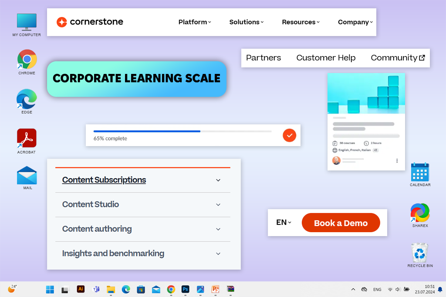Open the three-dot menu on the course card
The image size is (446, 297).
coord(397,161)
